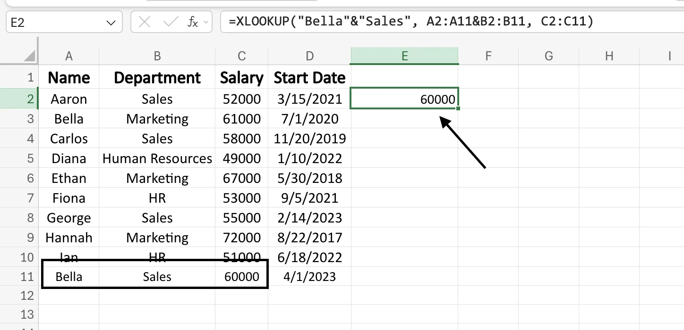This screenshot has width=684, height=330.
Task: Select column F header
Action: (x=488, y=56)
